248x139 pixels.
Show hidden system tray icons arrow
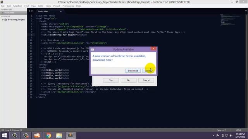tap(214, 136)
